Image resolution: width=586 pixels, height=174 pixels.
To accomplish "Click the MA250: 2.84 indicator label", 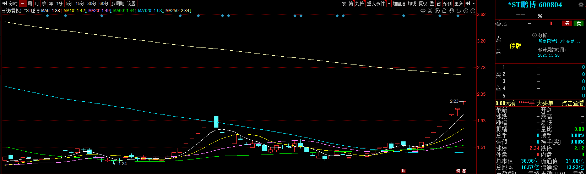I will pyautogui.click(x=178, y=11).
